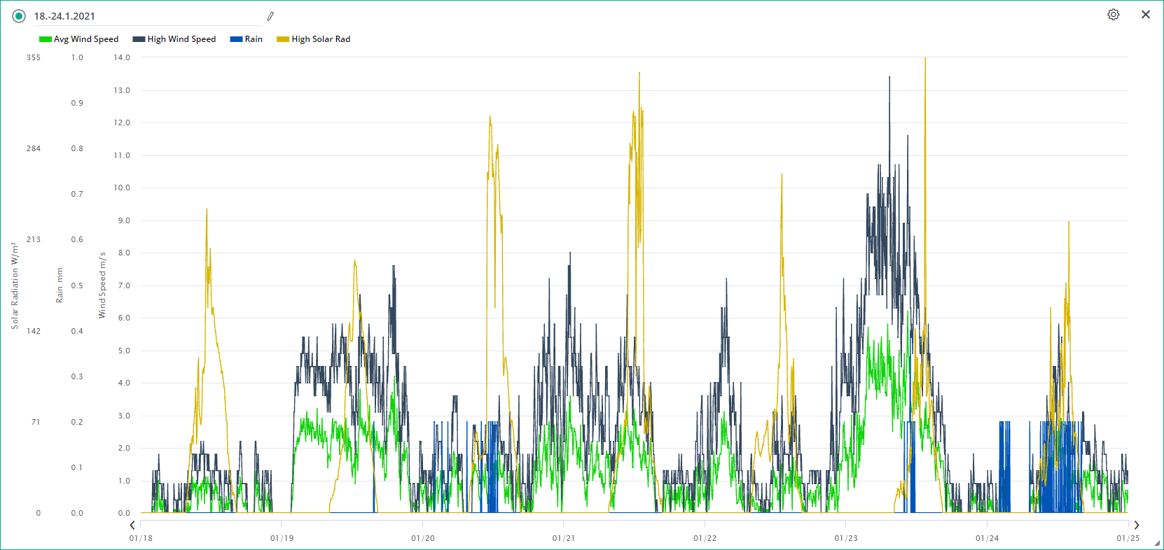Click the resize grip in bottom-right corner
Screen dimensions: 1164x550
pyautogui.click(x=1157, y=543)
